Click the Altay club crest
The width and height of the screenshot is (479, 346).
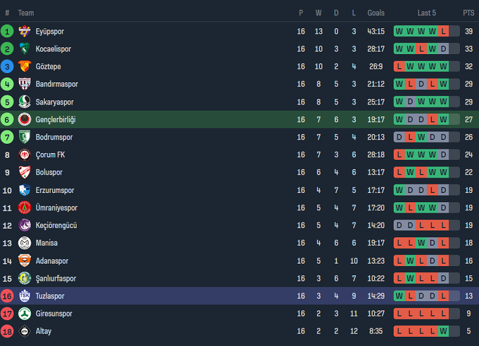click(x=25, y=331)
